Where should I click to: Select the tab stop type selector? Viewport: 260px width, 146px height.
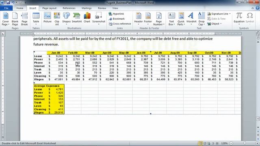3,34
